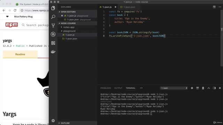Click the title property line in editor

(x=132, y=18)
